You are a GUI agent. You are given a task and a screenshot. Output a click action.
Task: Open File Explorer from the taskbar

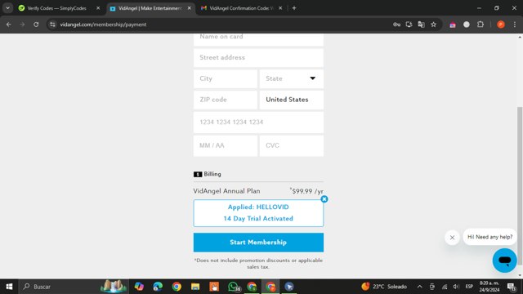[195, 287]
